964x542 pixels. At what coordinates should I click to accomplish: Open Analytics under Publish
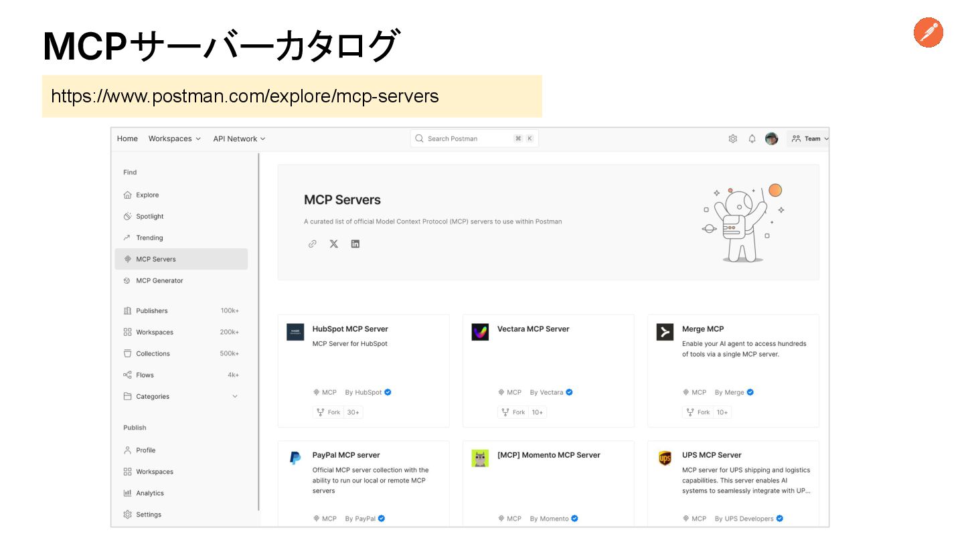181,493
